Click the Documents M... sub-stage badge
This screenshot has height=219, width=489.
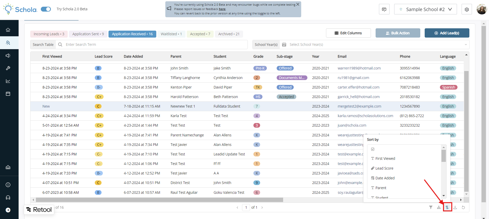[292, 78]
